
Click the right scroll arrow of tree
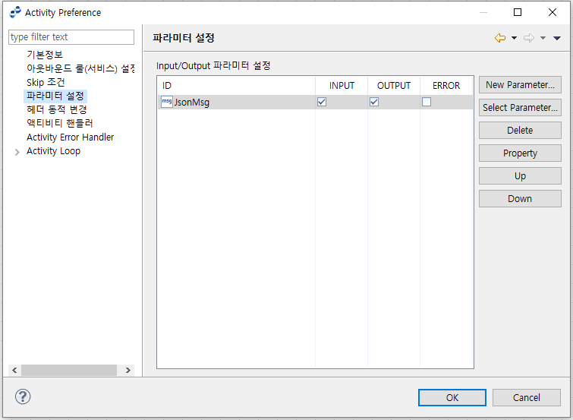point(128,370)
